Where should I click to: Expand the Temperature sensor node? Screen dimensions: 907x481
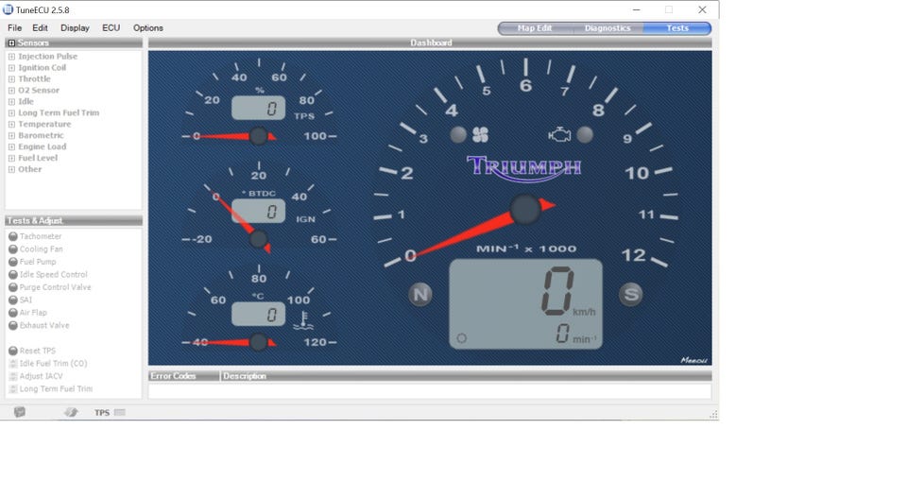[x=12, y=125]
